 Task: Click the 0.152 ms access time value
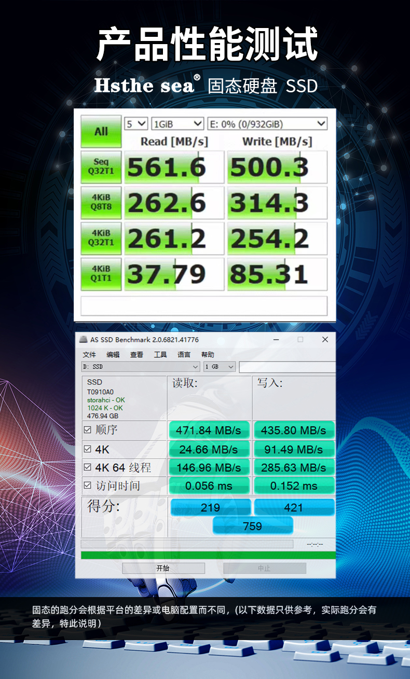(294, 486)
